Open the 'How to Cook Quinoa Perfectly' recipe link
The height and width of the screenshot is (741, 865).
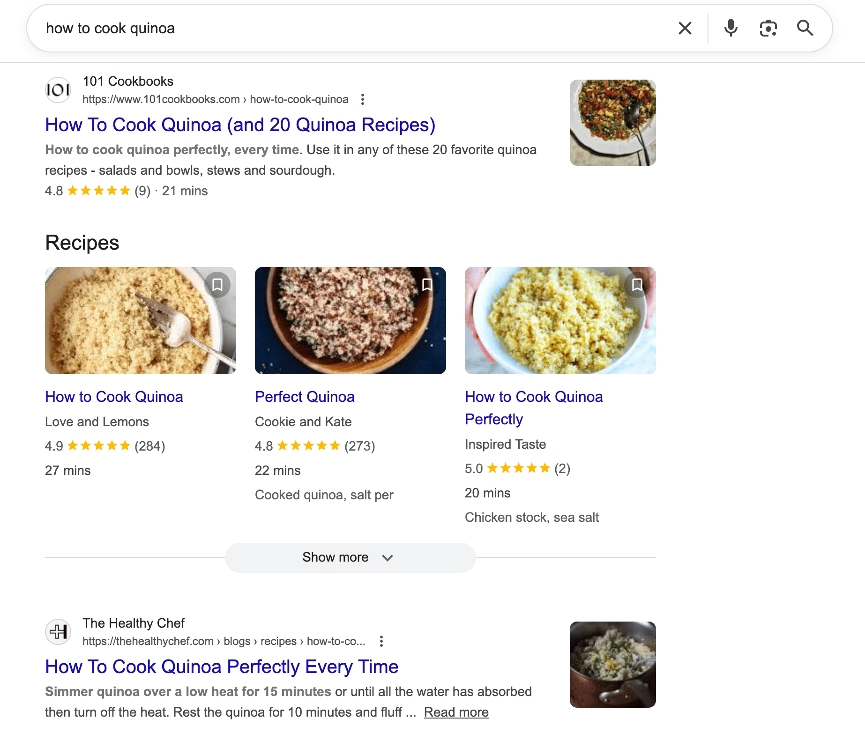(534, 408)
